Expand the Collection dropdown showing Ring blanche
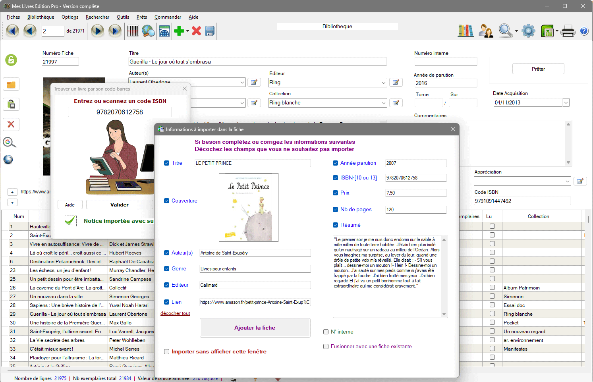The image size is (593, 382). coord(384,103)
